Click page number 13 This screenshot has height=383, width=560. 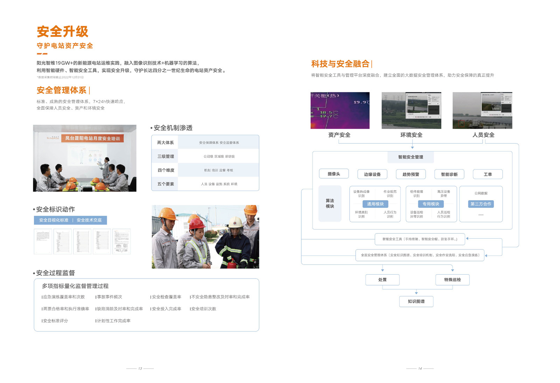[140, 368]
